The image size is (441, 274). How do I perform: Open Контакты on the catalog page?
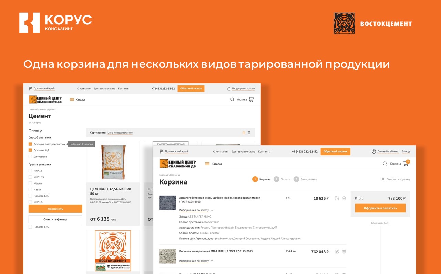pos(123,88)
